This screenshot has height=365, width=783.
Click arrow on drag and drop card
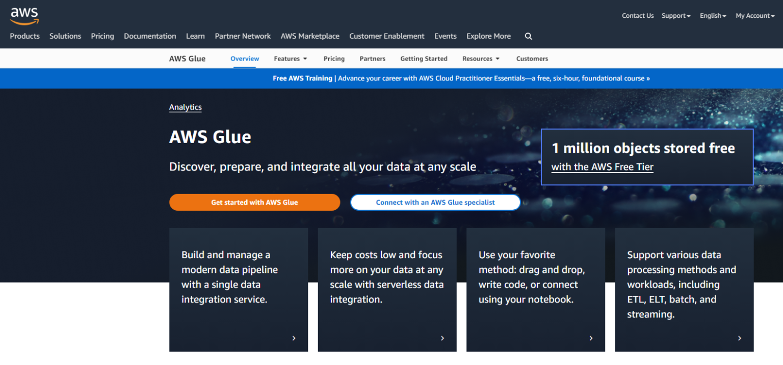tap(591, 338)
